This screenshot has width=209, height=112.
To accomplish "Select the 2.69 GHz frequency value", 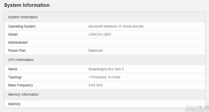I will (x=96, y=85).
